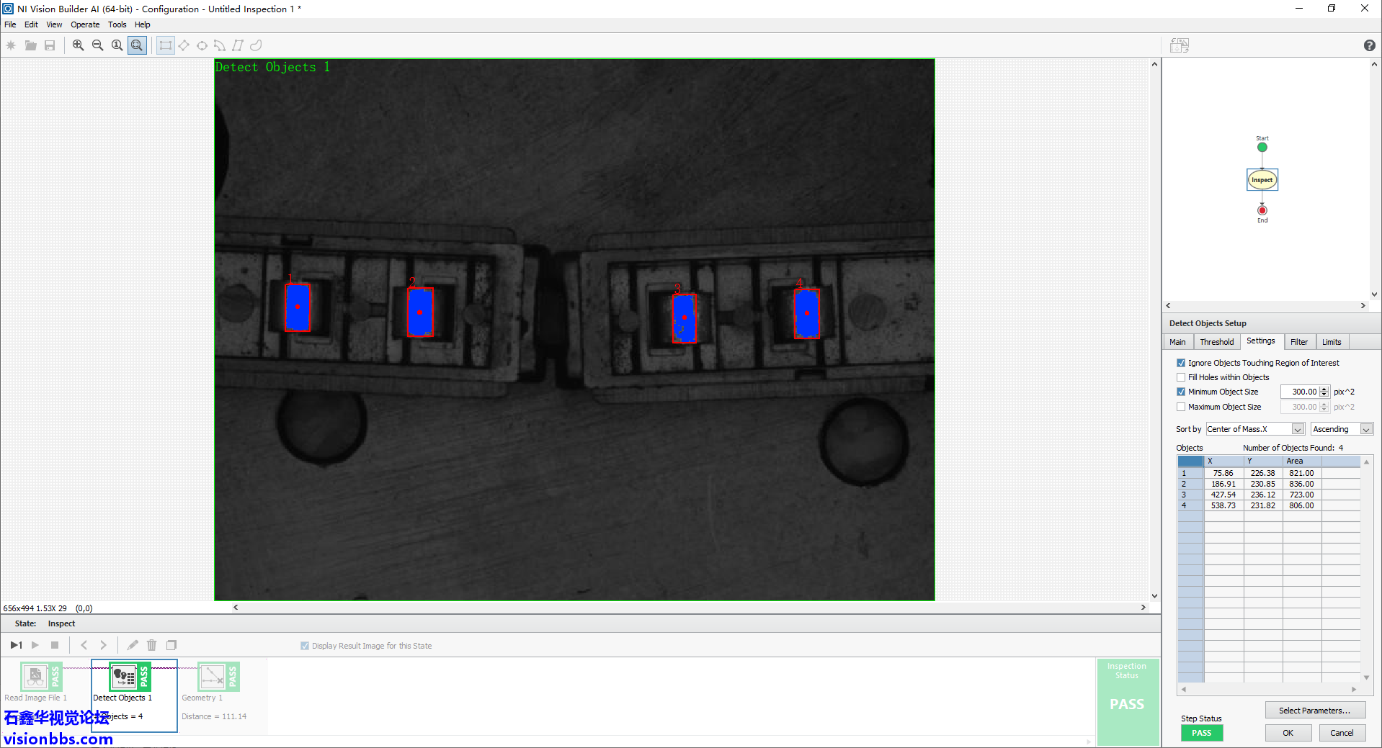1382x748 pixels.
Task: Open the help question mark icon
Action: coord(1369,45)
